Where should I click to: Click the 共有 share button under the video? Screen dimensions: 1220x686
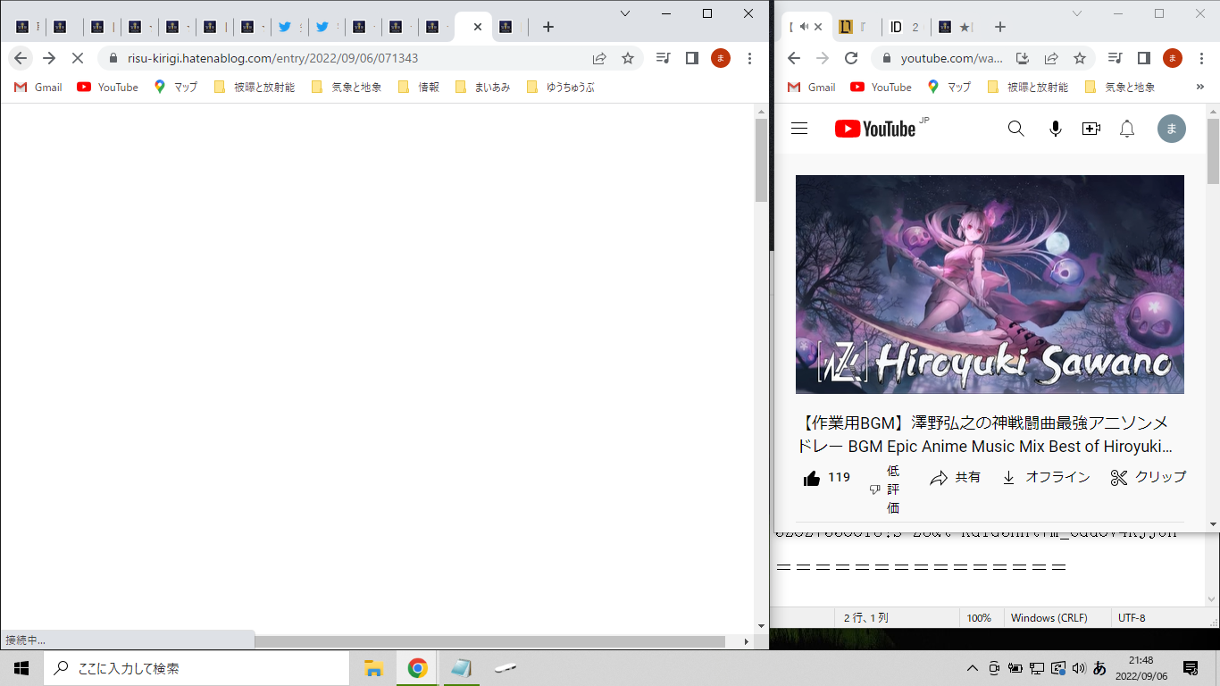pos(955,478)
